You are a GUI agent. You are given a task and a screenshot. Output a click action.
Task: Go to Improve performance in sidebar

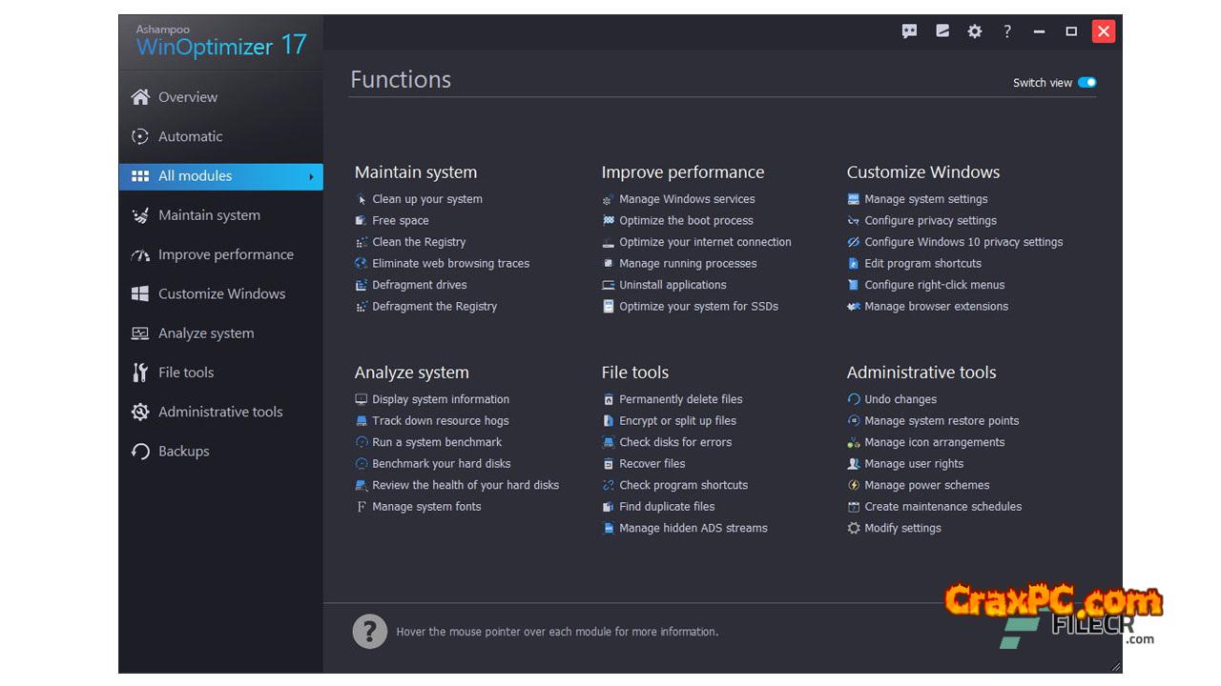pos(225,254)
